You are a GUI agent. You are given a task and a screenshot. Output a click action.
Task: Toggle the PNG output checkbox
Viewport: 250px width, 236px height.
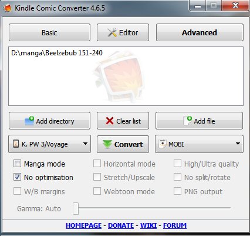point(177,191)
